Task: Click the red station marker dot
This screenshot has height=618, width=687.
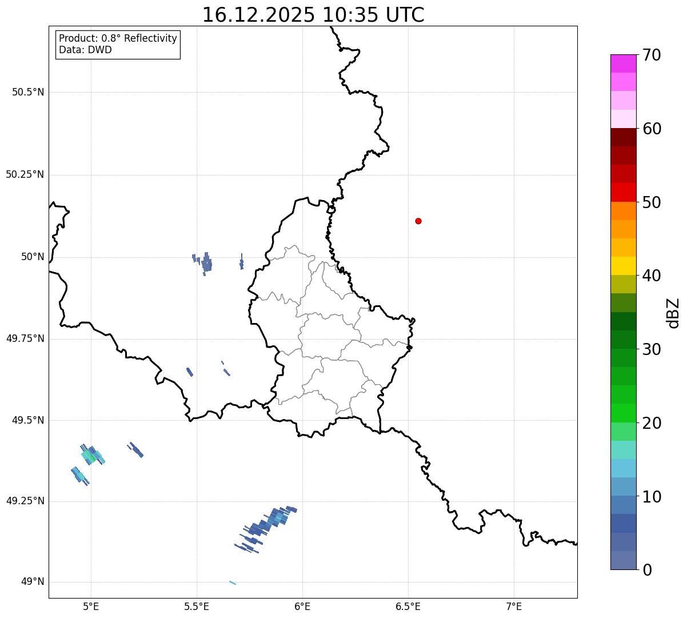Action: pyautogui.click(x=418, y=221)
